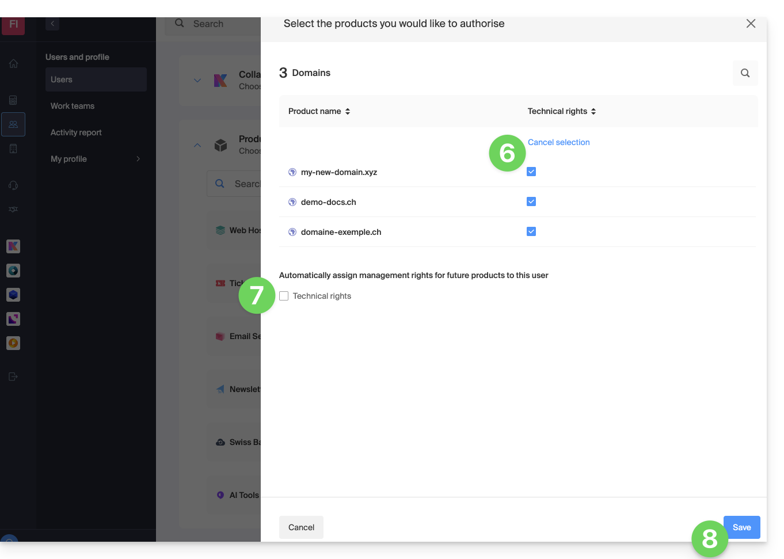The image size is (784, 559).
Task: Sort by Technical rights column
Action: 561,111
